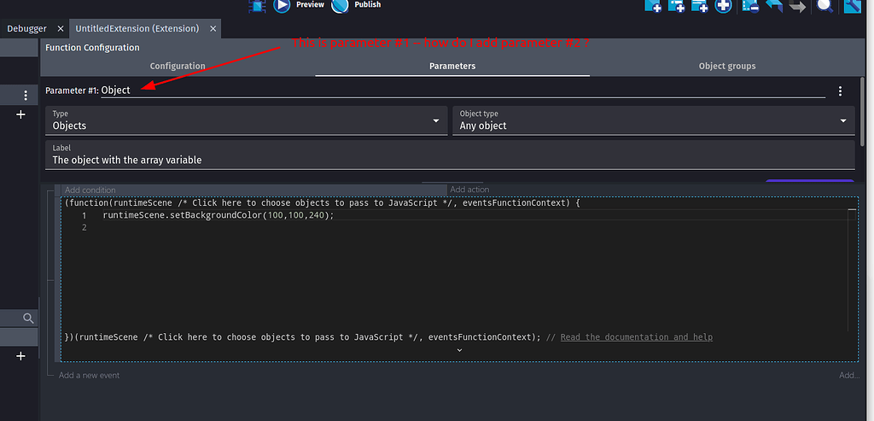The height and width of the screenshot is (421, 874).
Task: Click the parameters panel vertical scrollbar
Action: tap(863, 112)
